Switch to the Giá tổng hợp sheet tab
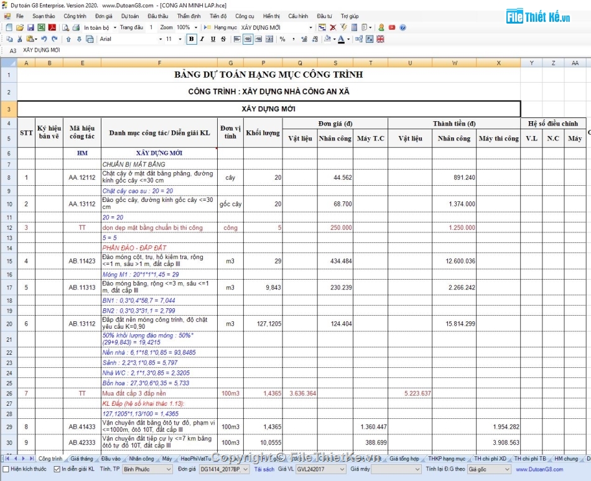Viewport: 591px width, 481px height. (404, 459)
